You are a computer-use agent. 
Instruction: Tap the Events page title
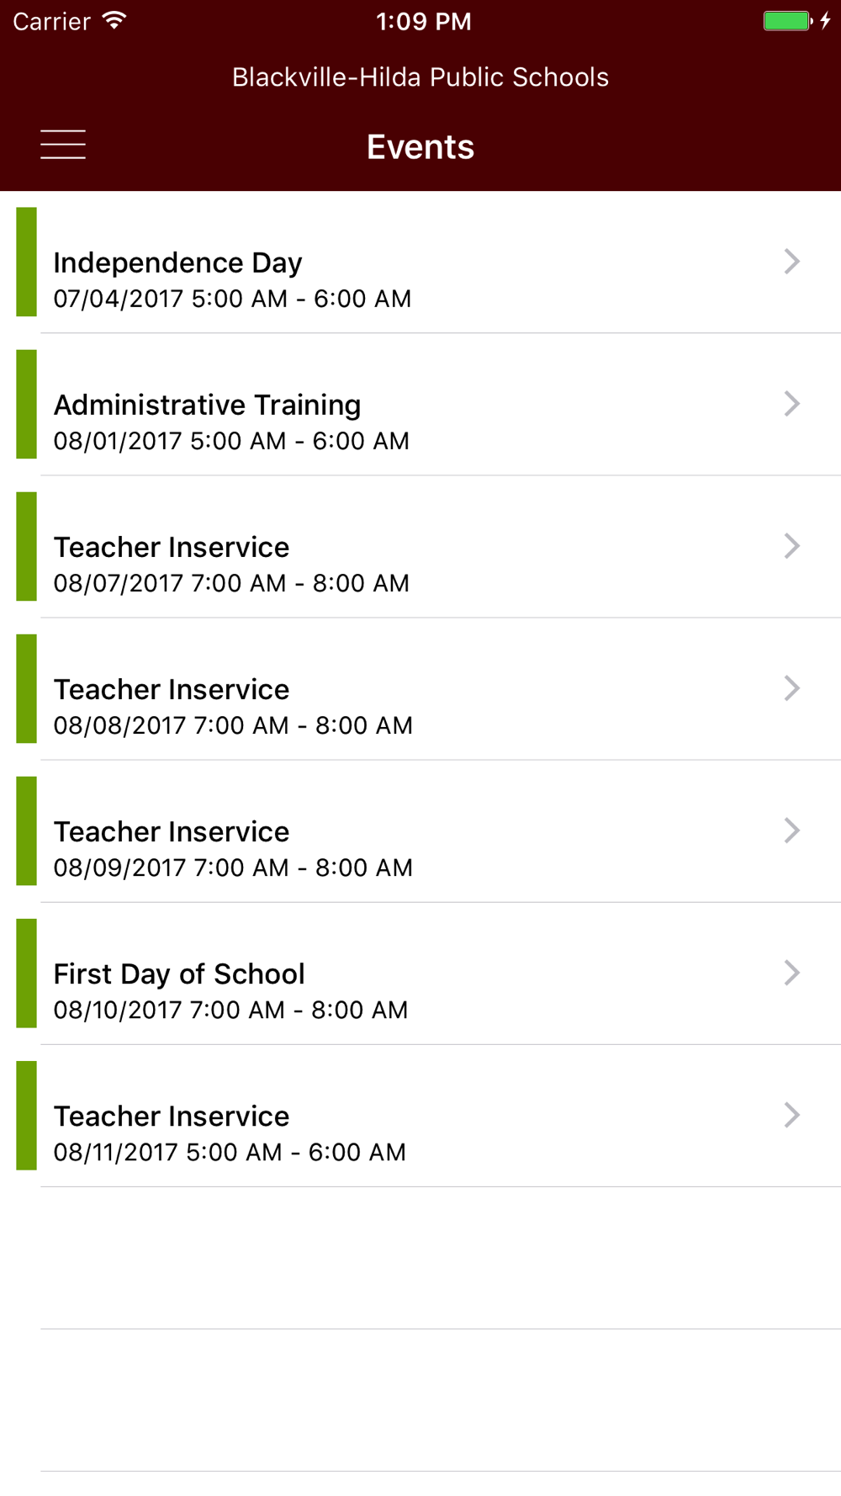click(420, 147)
